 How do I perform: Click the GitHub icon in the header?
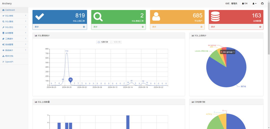pos(262,3)
